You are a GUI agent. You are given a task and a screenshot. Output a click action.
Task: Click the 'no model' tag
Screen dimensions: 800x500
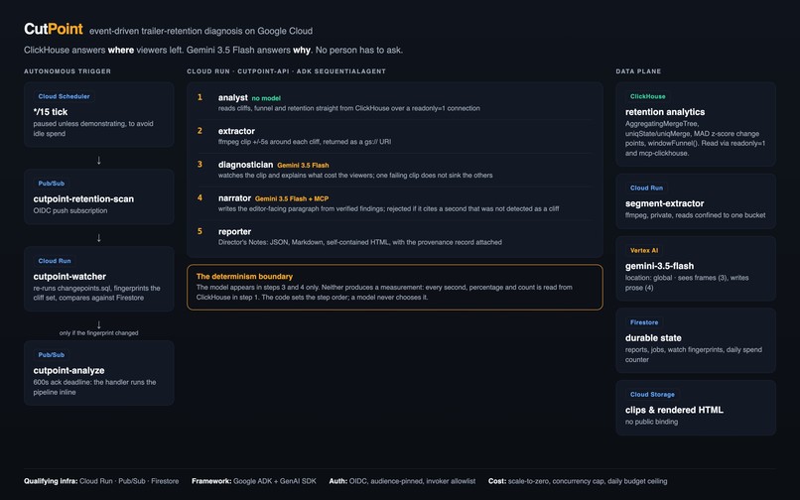[x=266, y=98]
